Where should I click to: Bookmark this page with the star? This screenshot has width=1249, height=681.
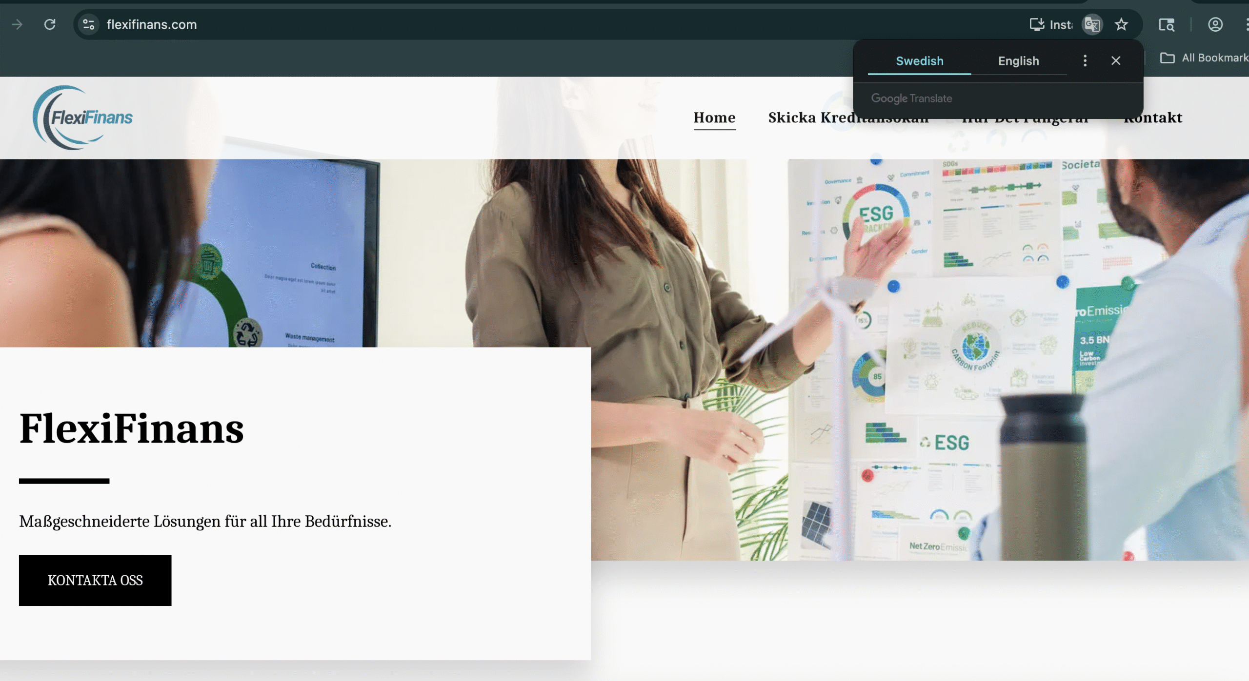[1121, 24]
